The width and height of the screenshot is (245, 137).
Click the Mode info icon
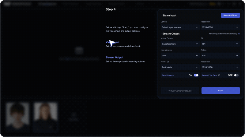point(168,62)
